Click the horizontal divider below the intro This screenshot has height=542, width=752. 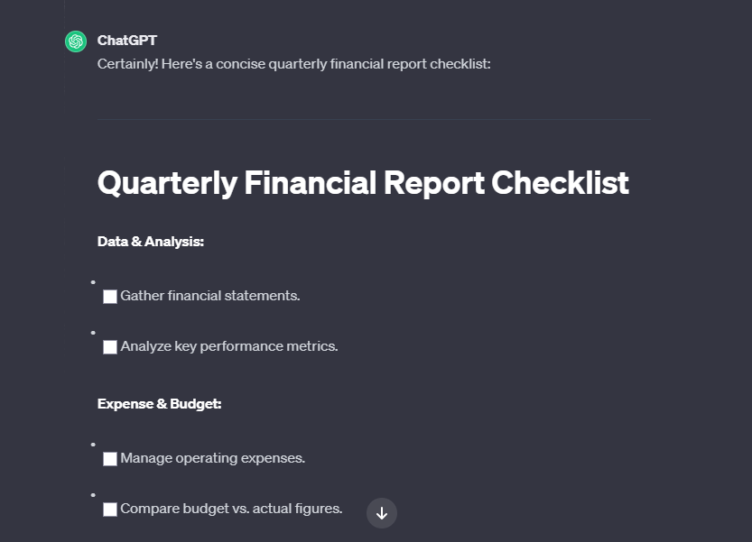pyautogui.click(x=373, y=119)
